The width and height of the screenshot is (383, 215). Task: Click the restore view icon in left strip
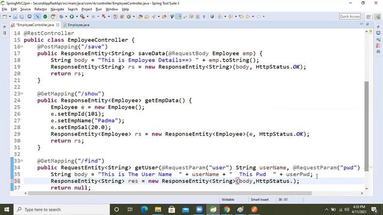pos(4,27)
